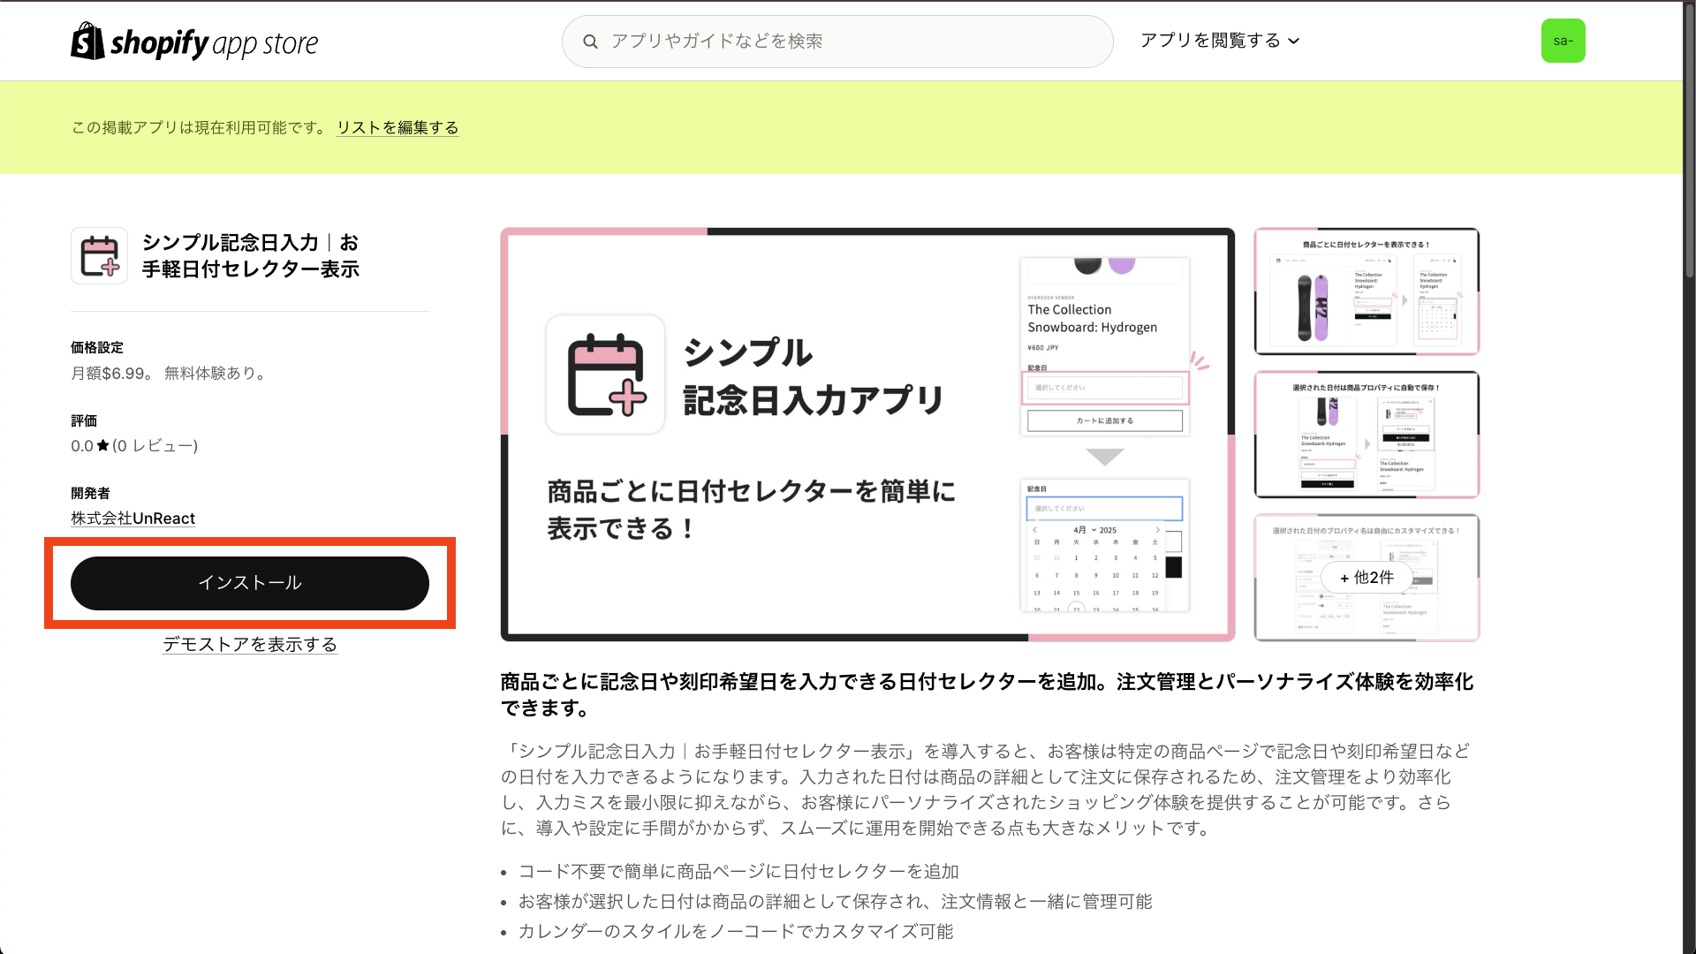Expand the アプリを閲覧する chevron menu

pos(1294,42)
